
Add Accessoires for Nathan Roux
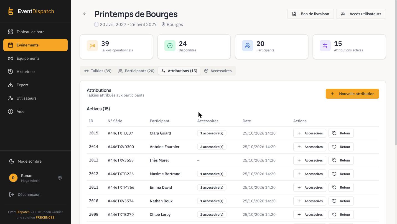coord(310,201)
